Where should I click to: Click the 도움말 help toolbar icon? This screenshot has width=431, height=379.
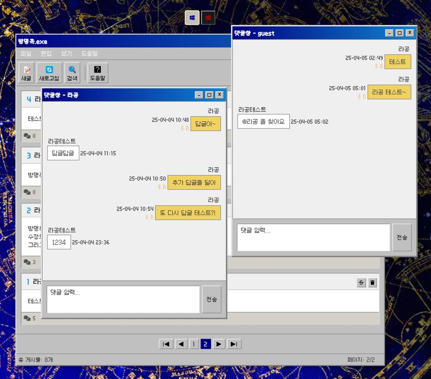[97, 73]
